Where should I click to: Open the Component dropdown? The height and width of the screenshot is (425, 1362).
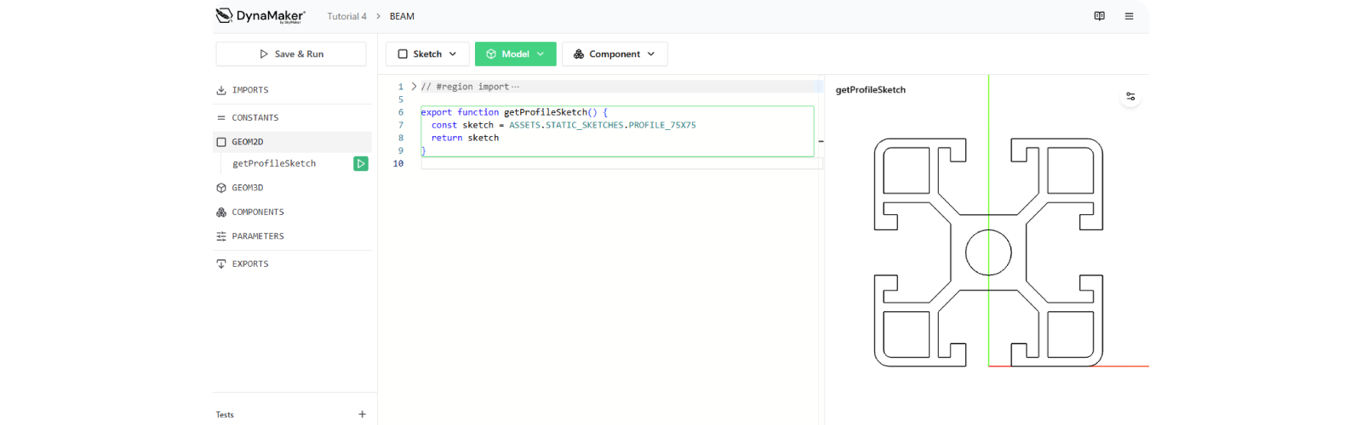click(615, 54)
